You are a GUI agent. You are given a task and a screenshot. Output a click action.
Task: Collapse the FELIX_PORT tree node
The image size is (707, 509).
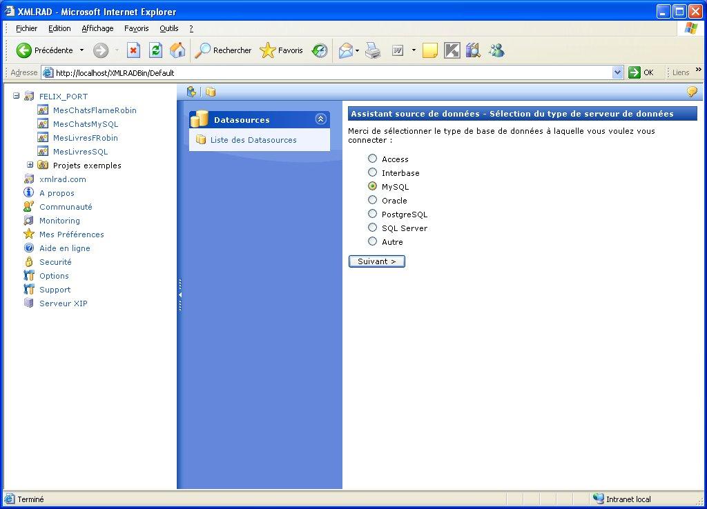(x=17, y=96)
